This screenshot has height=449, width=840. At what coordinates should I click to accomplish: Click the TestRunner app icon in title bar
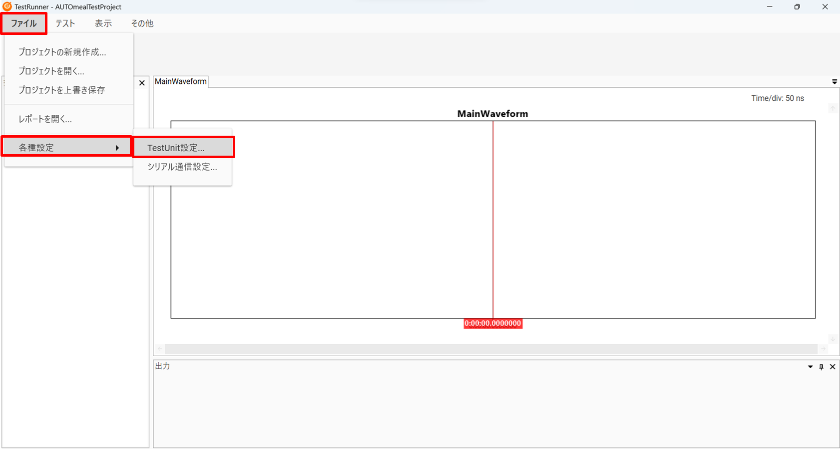tap(7, 6)
